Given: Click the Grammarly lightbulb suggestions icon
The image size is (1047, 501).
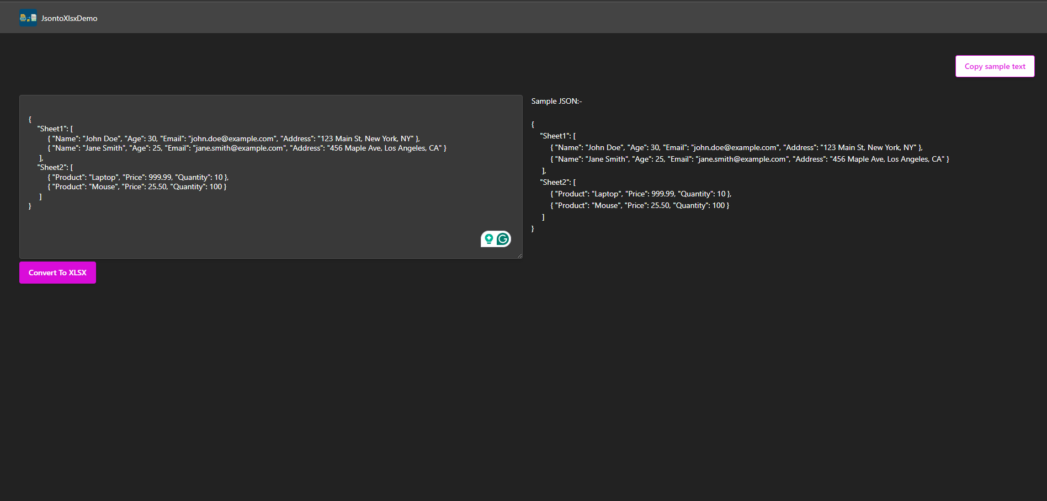Looking at the screenshot, I should click(x=489, y=239).
